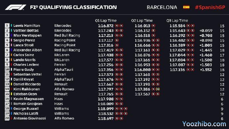Screen dimensions: 229x129
Task: Click the BARCELONA venue title
Action: (162, 7)
